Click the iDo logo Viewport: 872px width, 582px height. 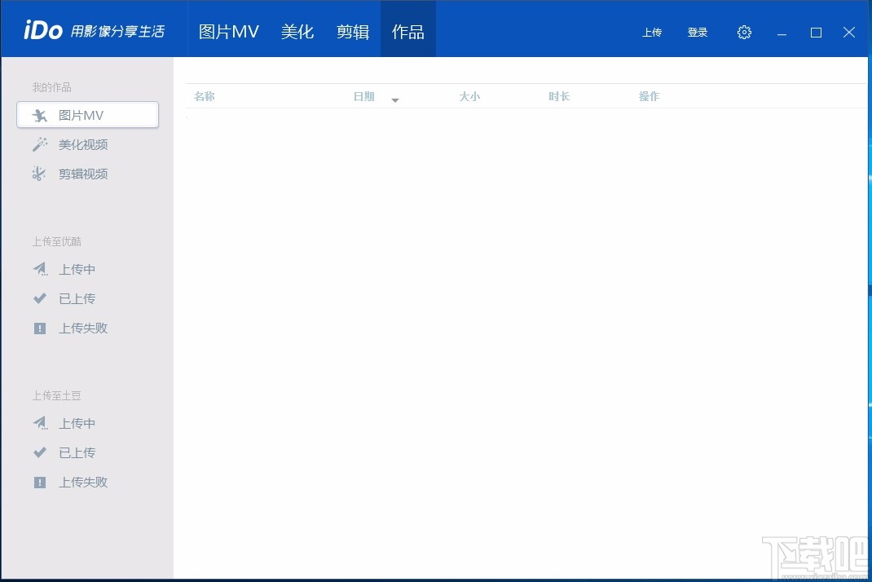[x=43, y=30]
